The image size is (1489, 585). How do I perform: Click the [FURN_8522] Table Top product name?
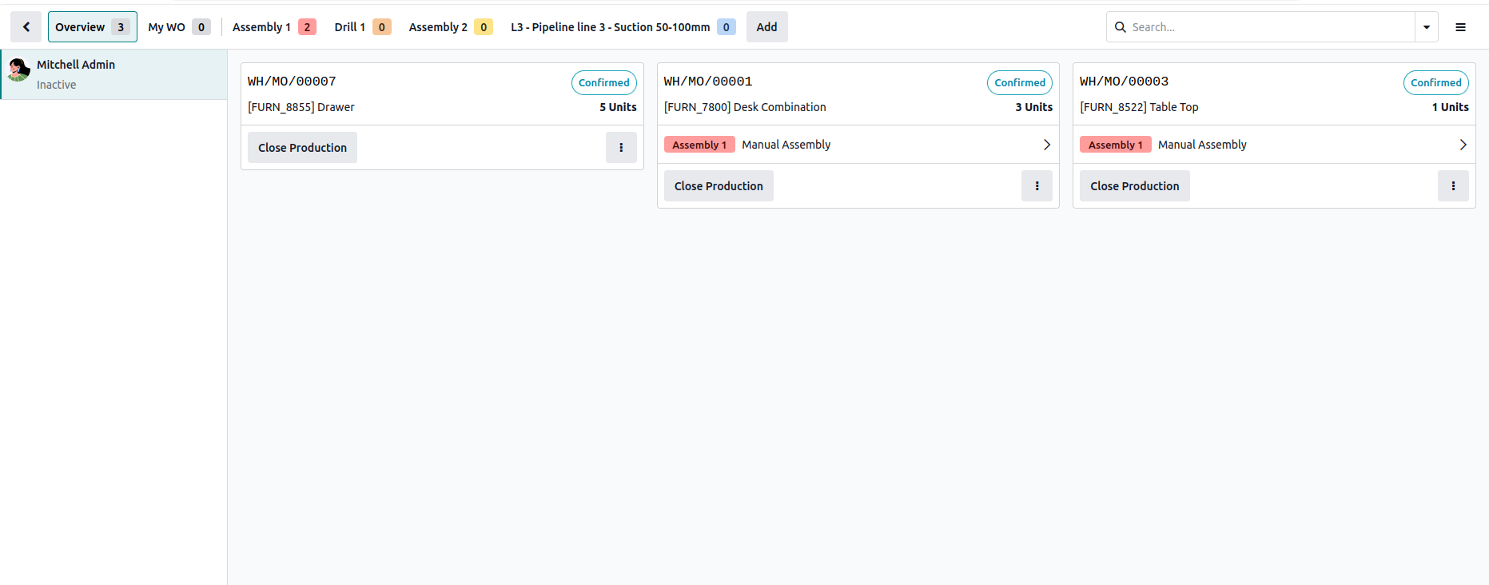pos(1139,107)
